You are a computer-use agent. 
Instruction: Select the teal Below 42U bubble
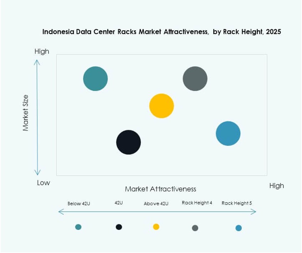pos(95,79)
